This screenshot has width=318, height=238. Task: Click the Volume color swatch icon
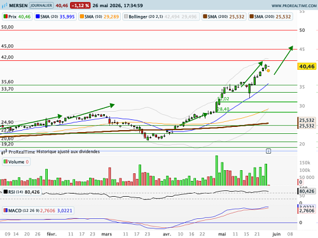tap(6, 162)
